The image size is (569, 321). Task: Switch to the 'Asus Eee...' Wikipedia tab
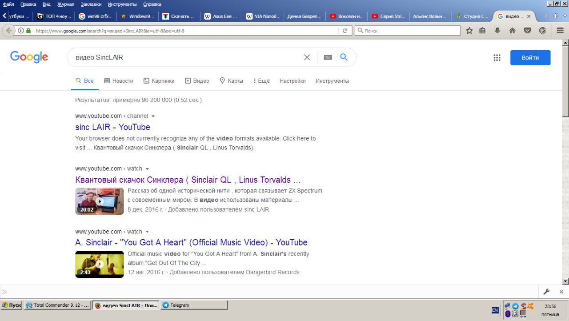click(220, 16)
